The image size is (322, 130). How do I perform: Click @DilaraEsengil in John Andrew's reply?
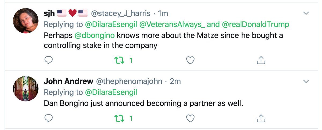(x=111, y=92)
